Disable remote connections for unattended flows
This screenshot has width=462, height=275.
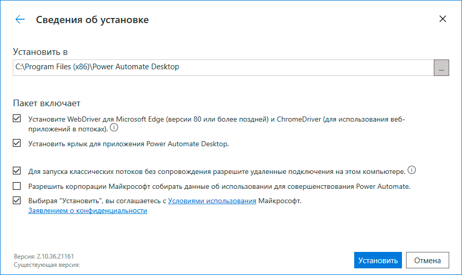click(17, 171)
